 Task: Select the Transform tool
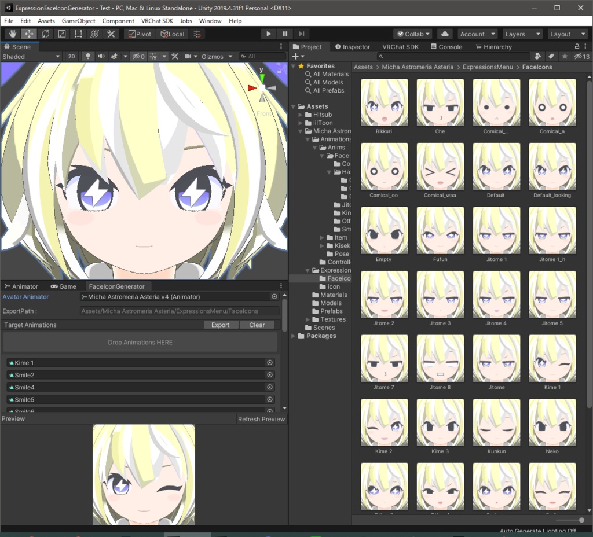94,34
